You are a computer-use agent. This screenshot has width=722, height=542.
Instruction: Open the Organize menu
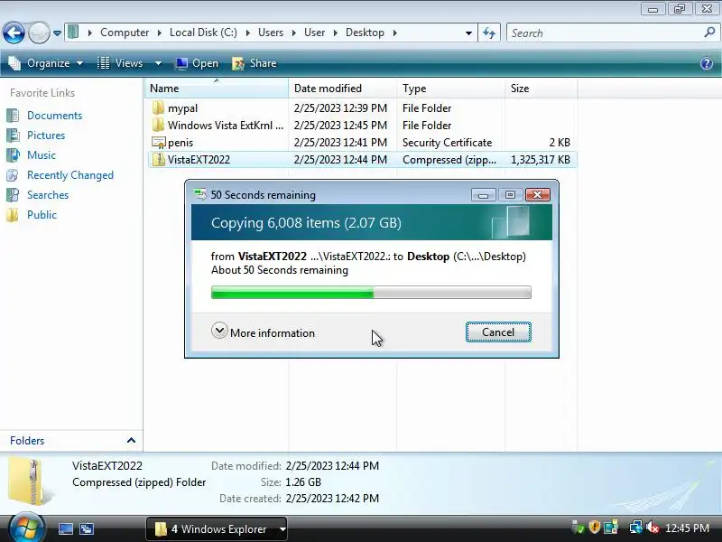[x=46, y=63]
